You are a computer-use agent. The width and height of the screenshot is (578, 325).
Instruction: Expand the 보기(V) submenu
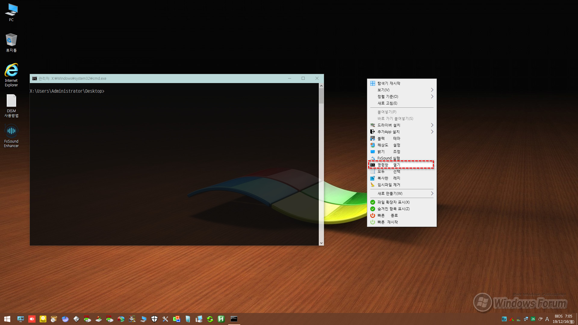tap(402, 90)
